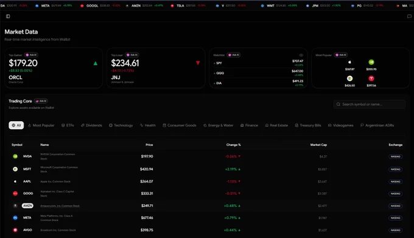Sort by Exchange column header

pos(396,145)
